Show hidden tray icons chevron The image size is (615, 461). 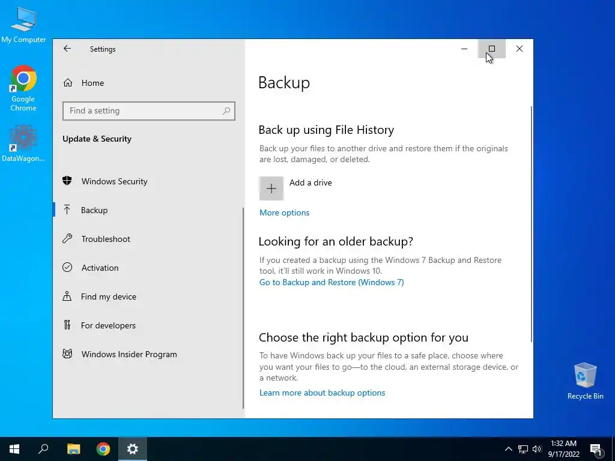coord(508,449)
